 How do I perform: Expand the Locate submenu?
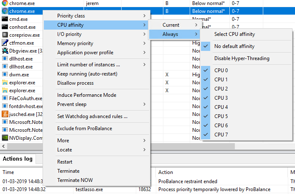97,150
